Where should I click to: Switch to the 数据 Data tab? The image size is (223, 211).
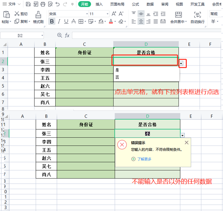[150, 4]
